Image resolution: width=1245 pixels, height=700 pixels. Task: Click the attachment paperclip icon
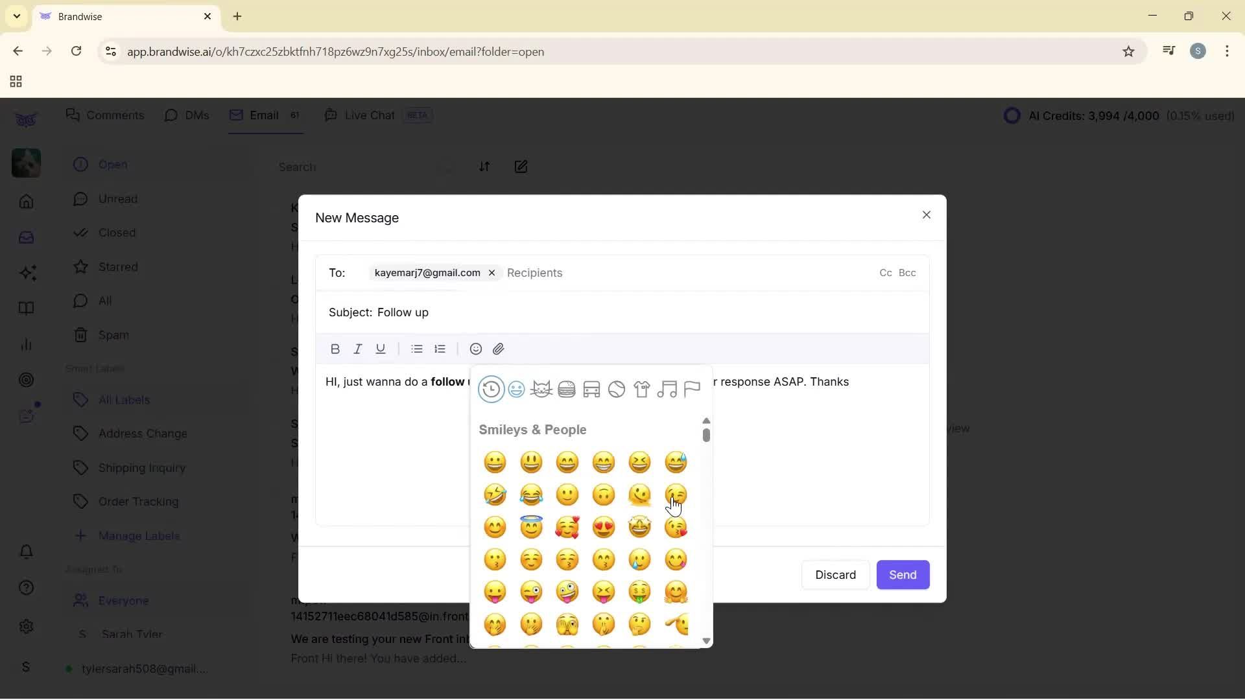pos(499,349)
